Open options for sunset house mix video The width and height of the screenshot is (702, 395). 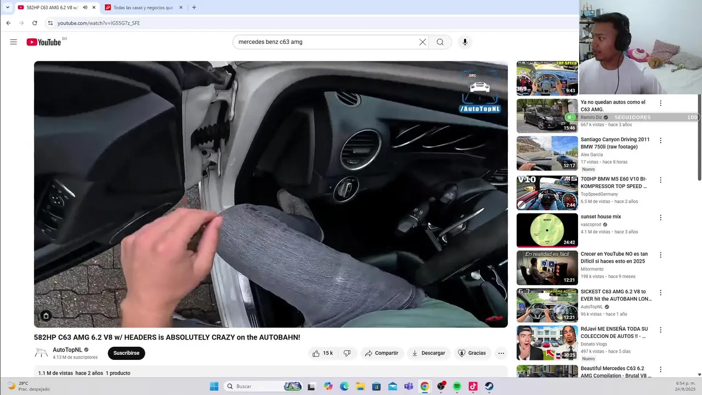tap(660, 218)
